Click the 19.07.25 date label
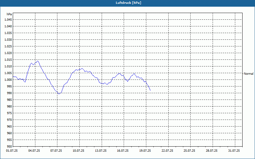 point(145,151)
